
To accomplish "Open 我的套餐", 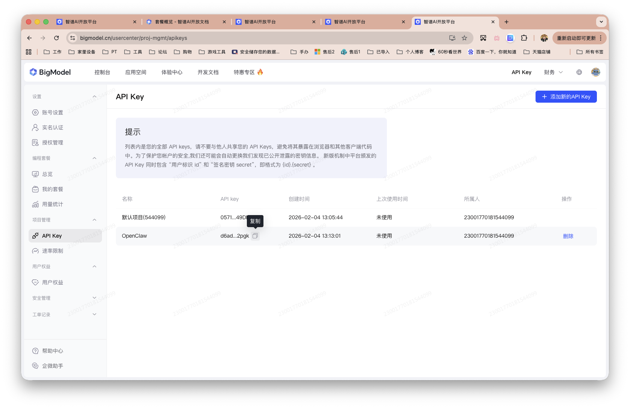I will point(52,189).
